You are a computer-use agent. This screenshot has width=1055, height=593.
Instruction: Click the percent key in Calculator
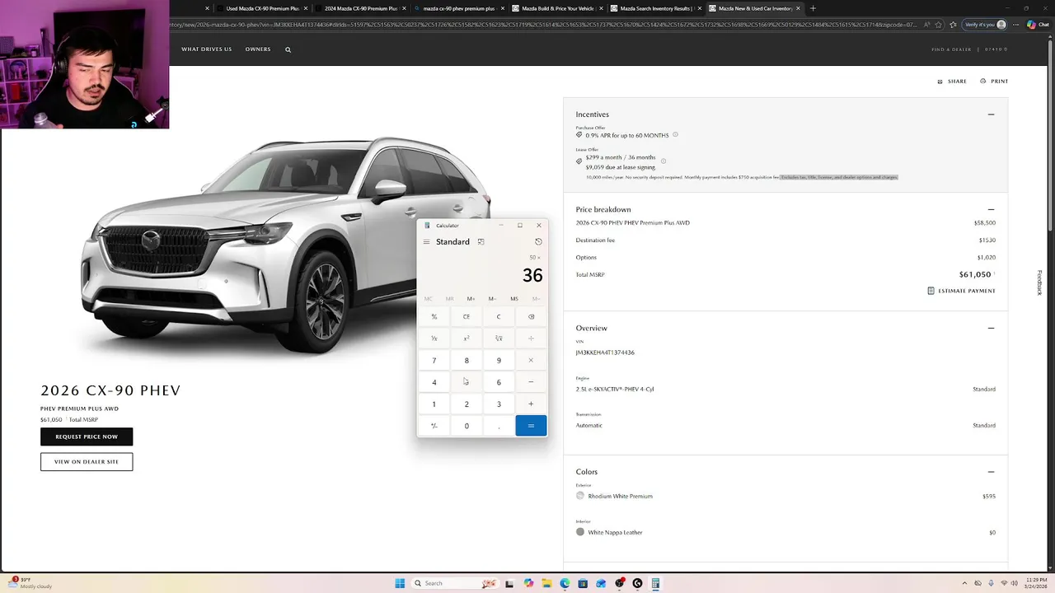pyautogui.click(x=434, y=316)
